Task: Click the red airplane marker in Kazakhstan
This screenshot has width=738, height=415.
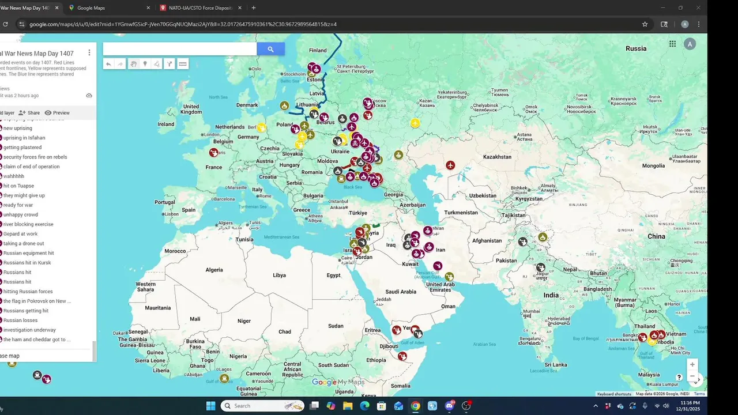Action: tap(451, 165)
